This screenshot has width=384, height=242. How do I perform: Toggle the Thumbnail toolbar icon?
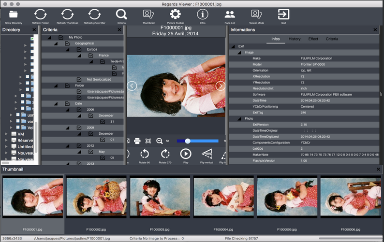pyautogui.click(x=148, y=14)
